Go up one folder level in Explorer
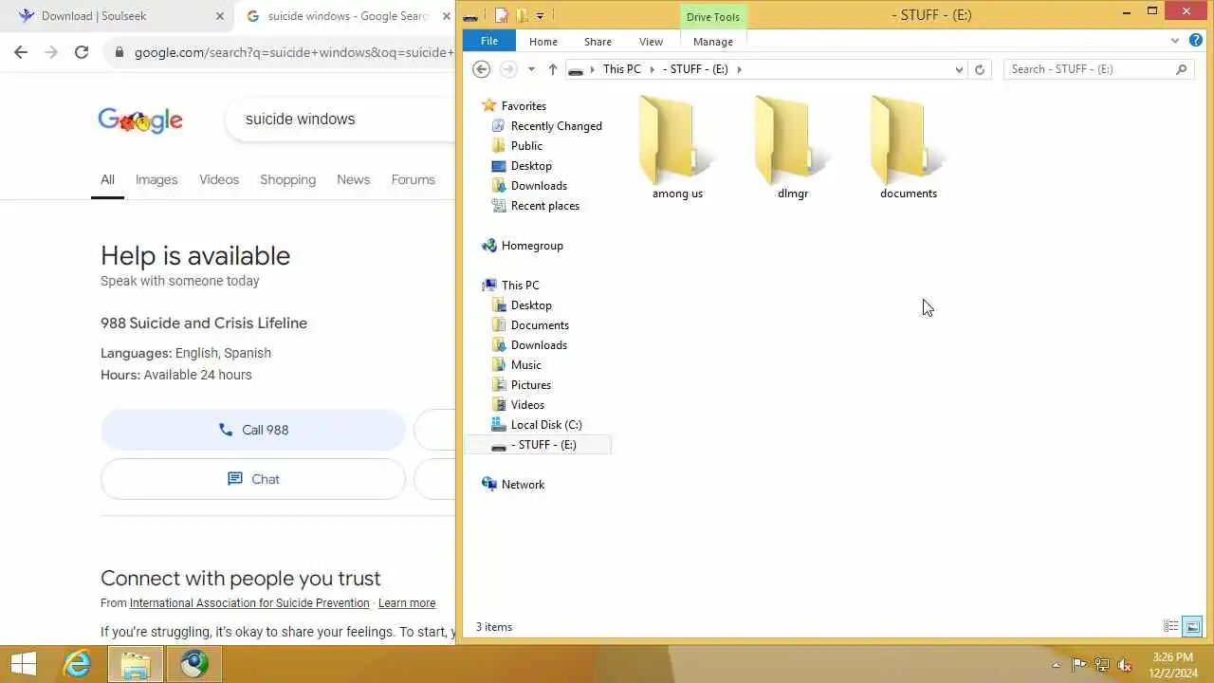This screenshot has width=1214, height=683. click(552, 69)
